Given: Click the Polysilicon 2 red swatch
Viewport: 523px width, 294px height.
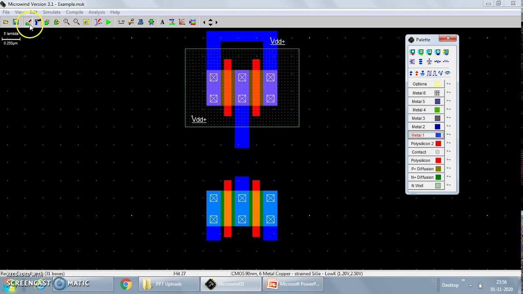Looking at the screenshot, I should [438, 143].
